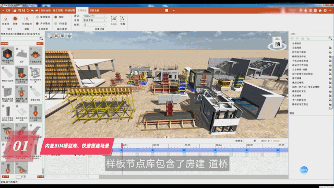Click the undo arrow icon
This screenshot has width=334, height=188.
click(32, 10)
